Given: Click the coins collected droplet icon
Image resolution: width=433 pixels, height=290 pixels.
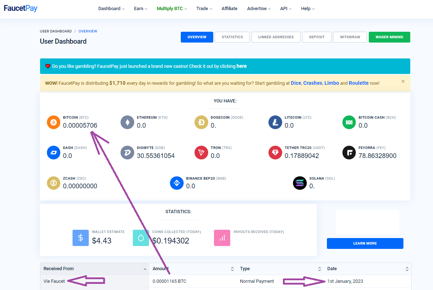Looking at the screenshot, I should tap(141, 238).
